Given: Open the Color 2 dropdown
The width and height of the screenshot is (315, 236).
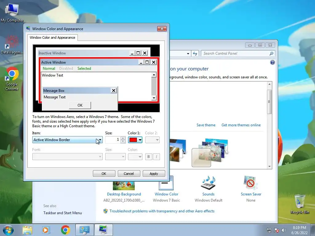Looking at the screenshot, I should [x=152, y=140].
